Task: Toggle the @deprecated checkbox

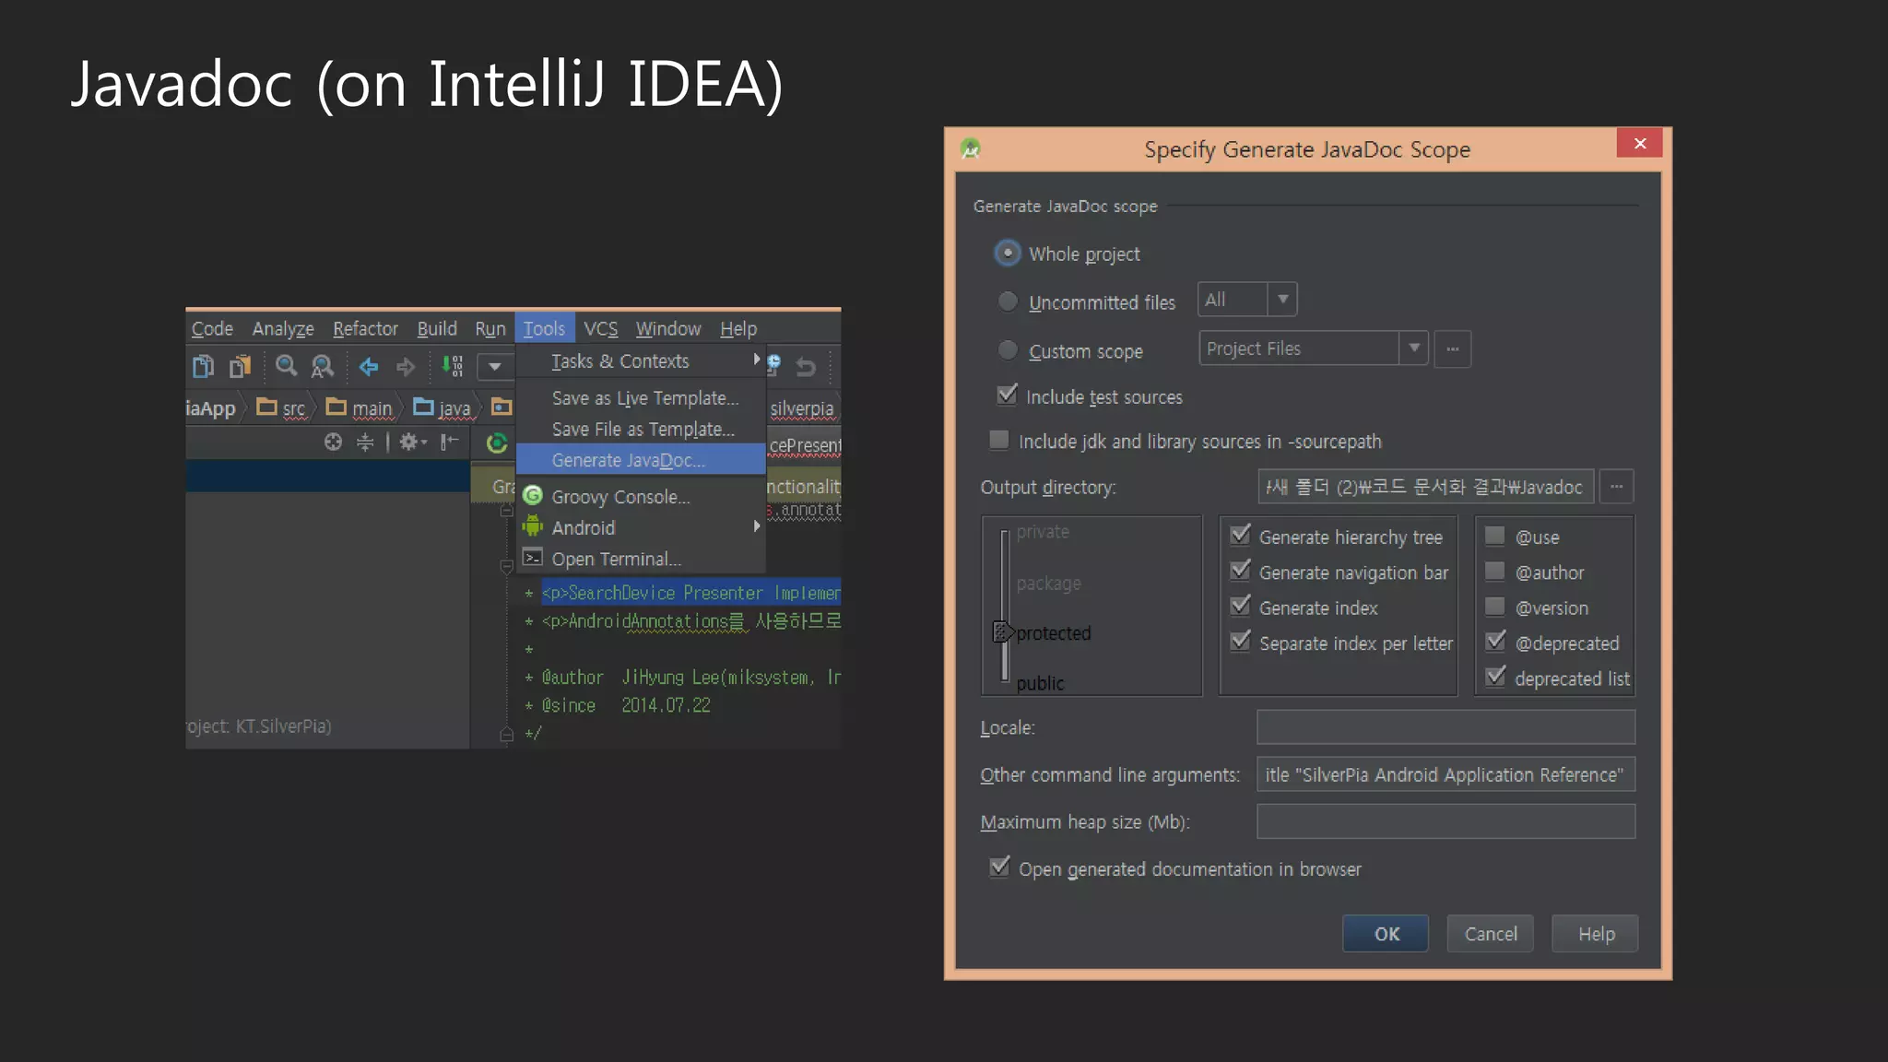Action: (1496, 641)
